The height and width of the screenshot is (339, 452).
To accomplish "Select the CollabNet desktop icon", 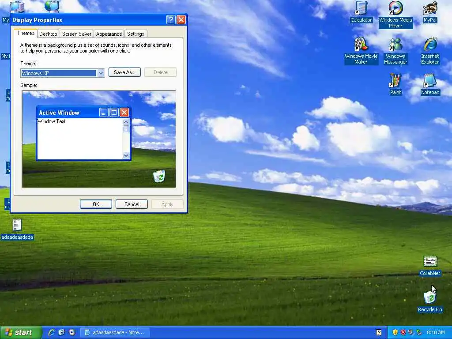I will pos(430,266).
